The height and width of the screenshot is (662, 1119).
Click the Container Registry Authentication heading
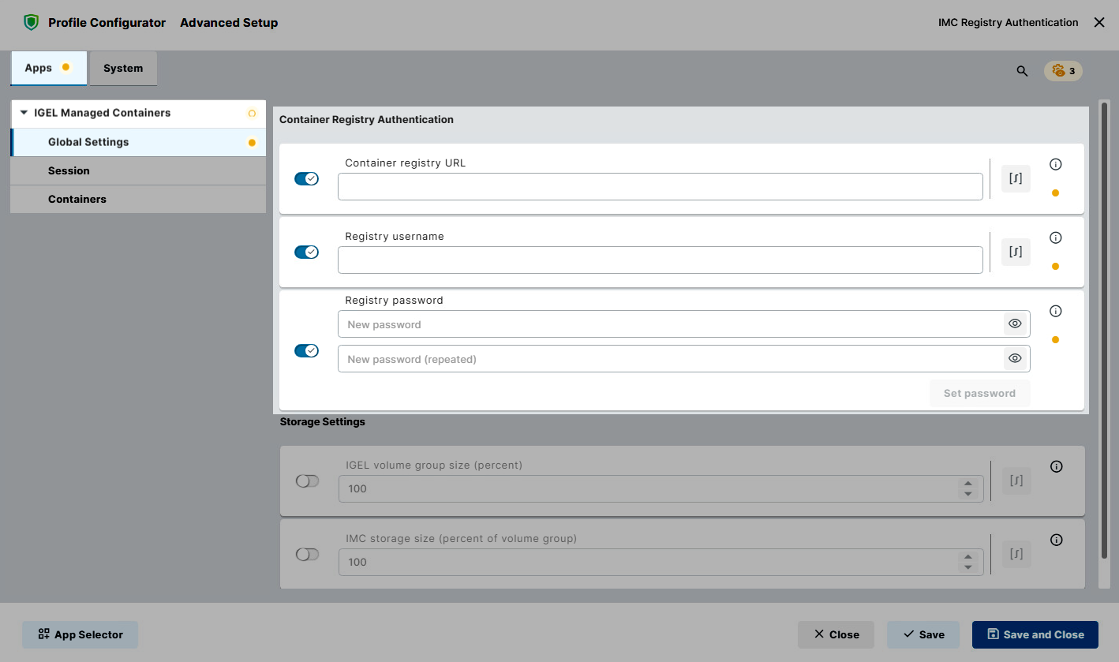click(366, 120)
